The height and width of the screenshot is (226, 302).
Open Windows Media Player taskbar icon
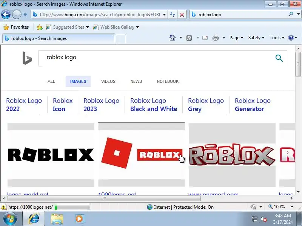tap(80, 219)
